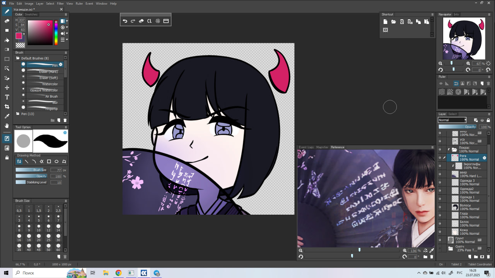Open the Brush panel options menu
This screenshot has width=495, height=278.
[x=66, y=53]
